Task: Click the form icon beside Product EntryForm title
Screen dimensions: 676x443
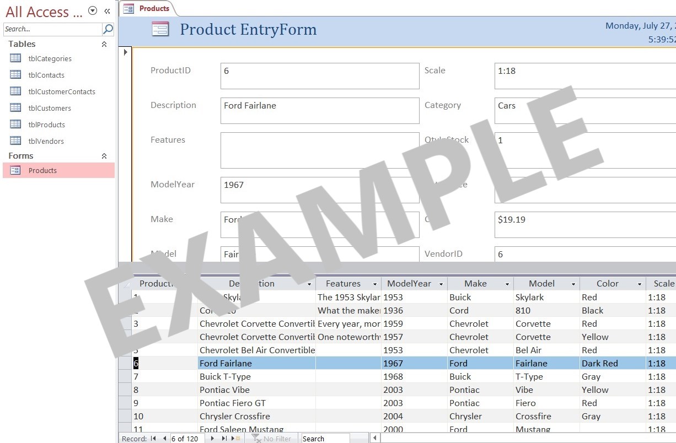Action: 160,29
